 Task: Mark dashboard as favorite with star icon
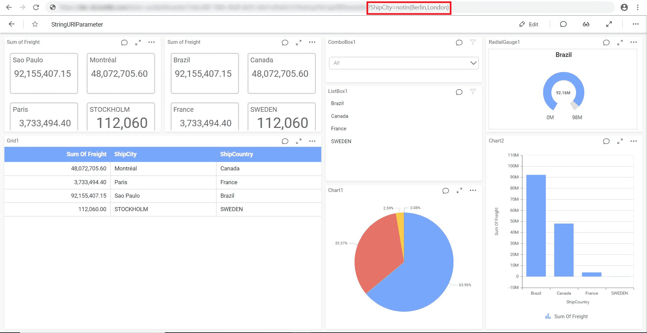35,24
